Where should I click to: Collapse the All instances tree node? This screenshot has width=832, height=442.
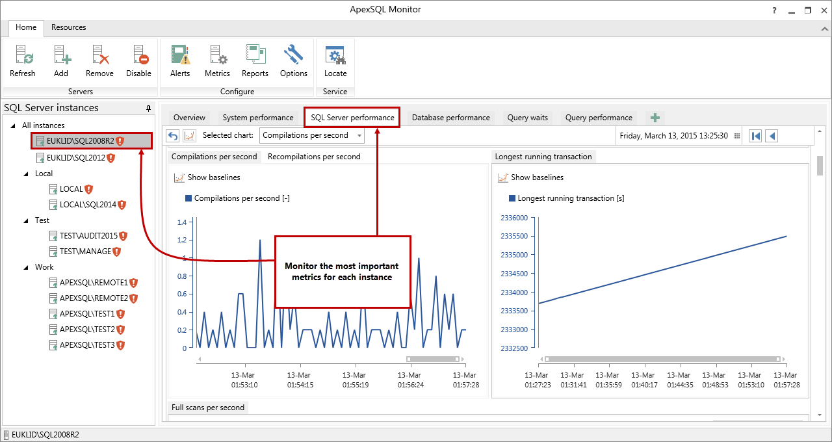click(x=14, y=125)
